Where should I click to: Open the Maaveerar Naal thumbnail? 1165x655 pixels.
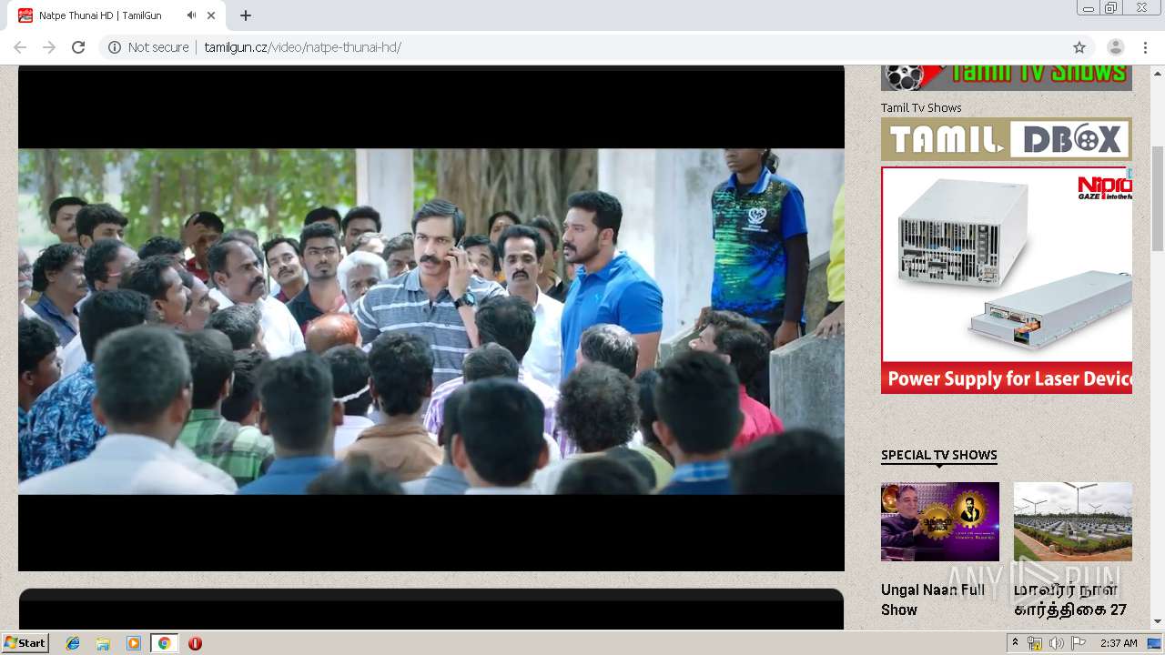tap(1073, 521)
